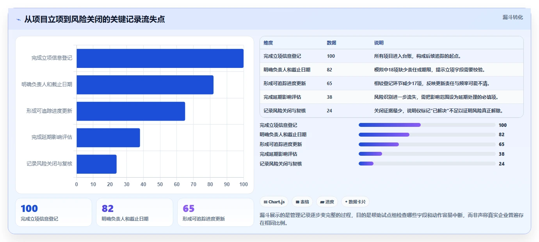Click x-axis tick value 50
The image size is (539, 242).
(160, 184)
